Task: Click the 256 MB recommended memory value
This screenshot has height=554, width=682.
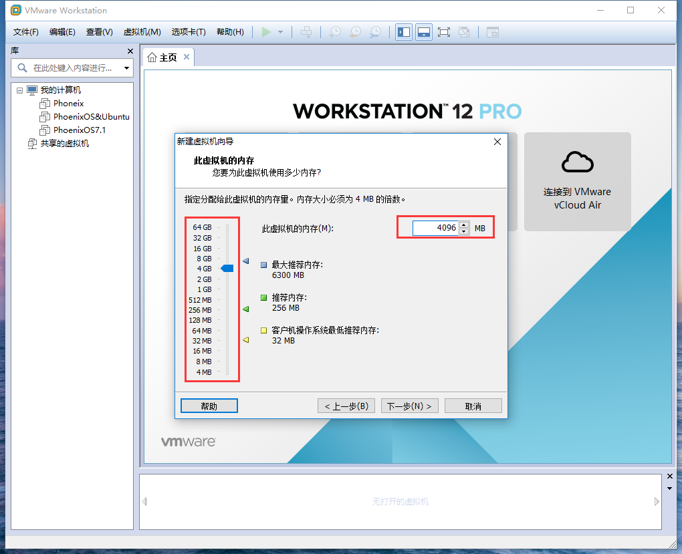Action: pos(286,308)
